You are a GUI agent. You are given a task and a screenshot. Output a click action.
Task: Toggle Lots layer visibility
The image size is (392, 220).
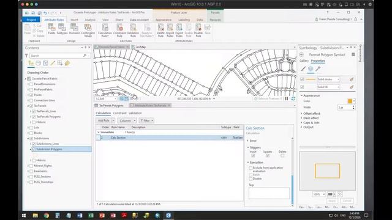(31, 128)
